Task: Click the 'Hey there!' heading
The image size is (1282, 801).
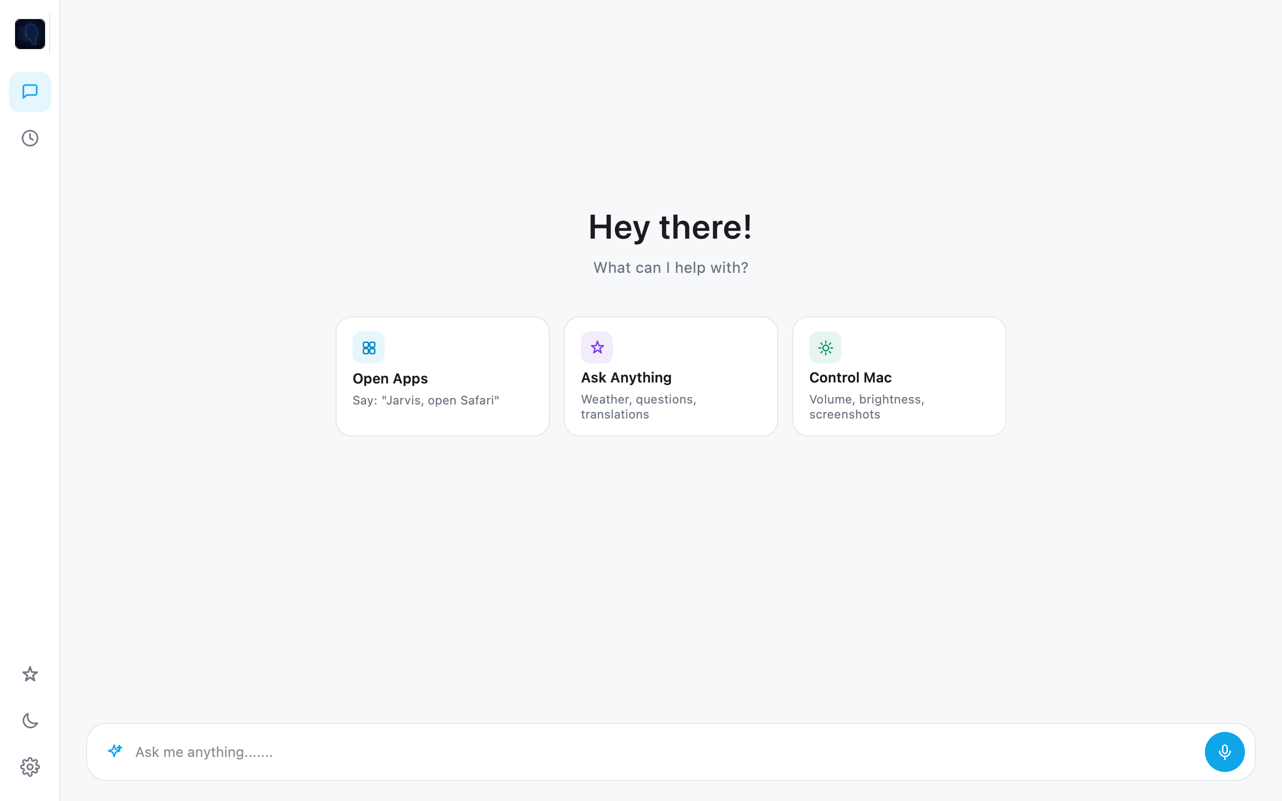Action: click(x=670, y=227)
